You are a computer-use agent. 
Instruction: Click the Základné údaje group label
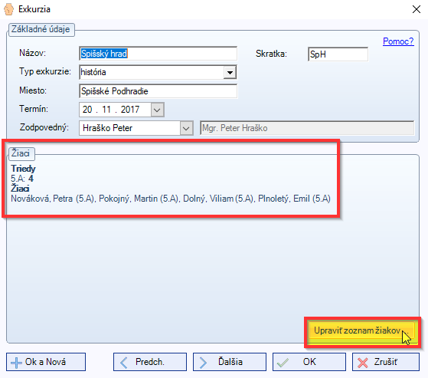pyautogui.click(x=41, y=29)
